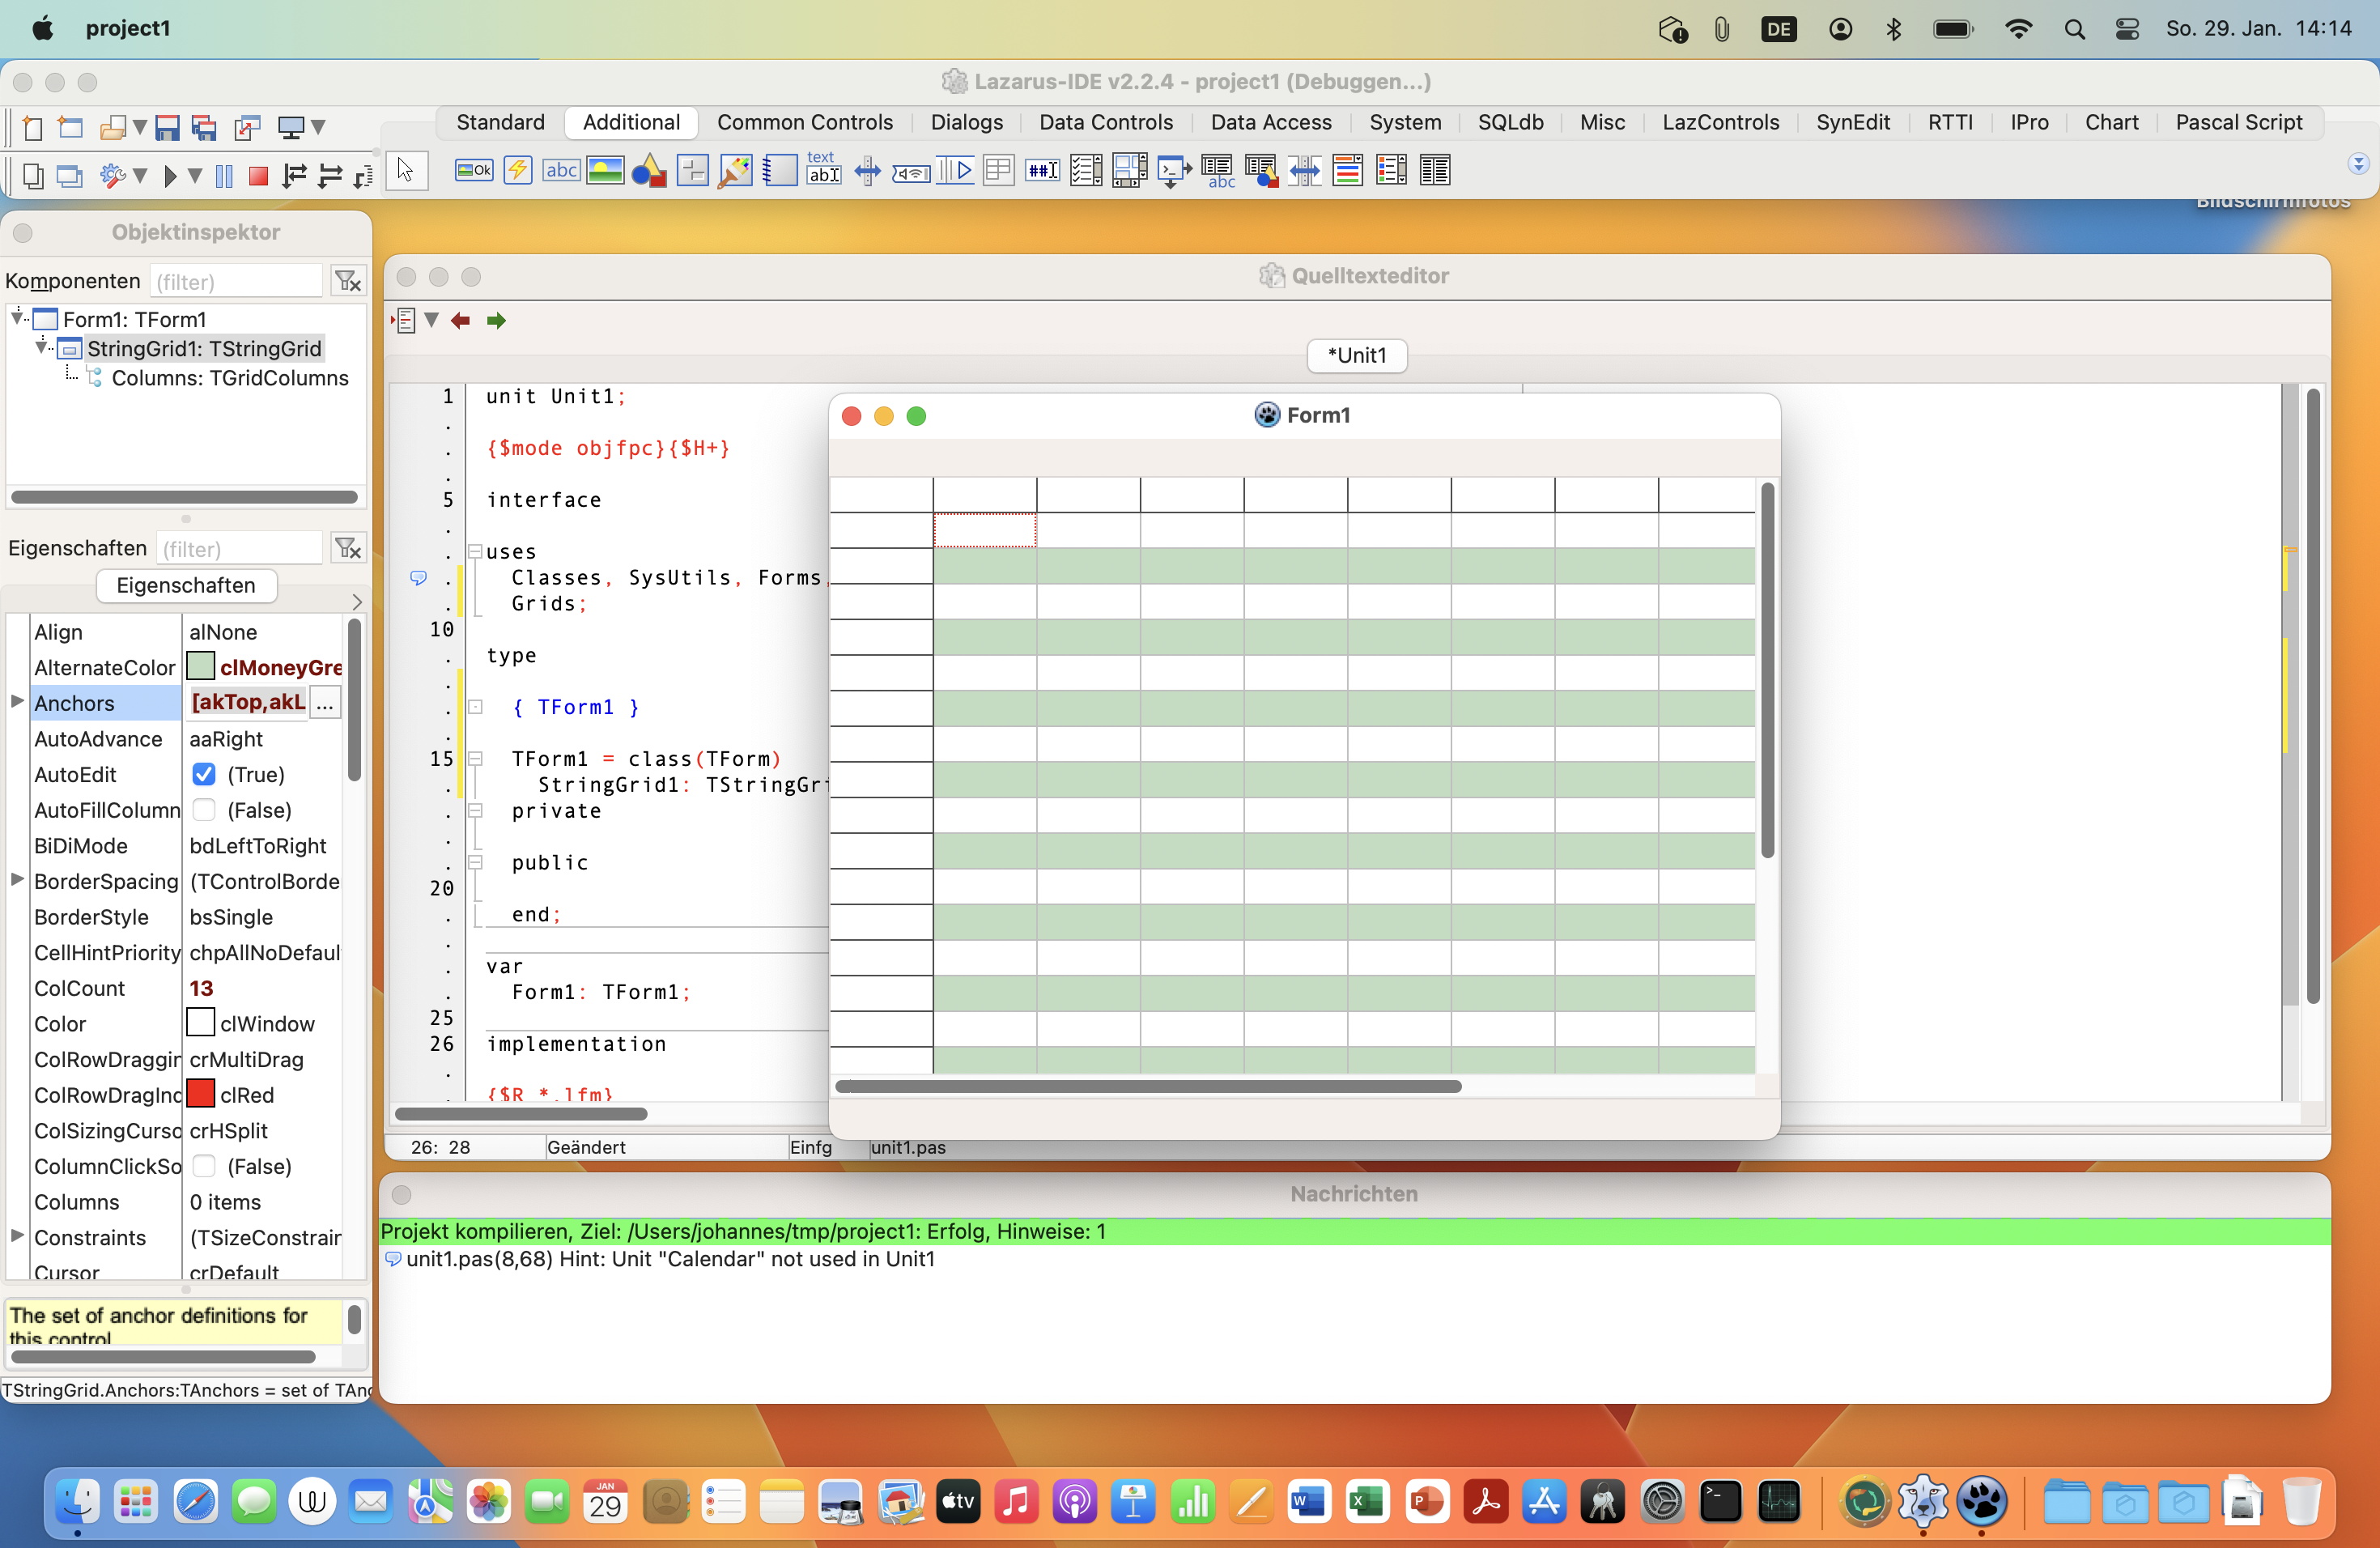Click the Eigenschaften button above the property list

tap(186, 585)
